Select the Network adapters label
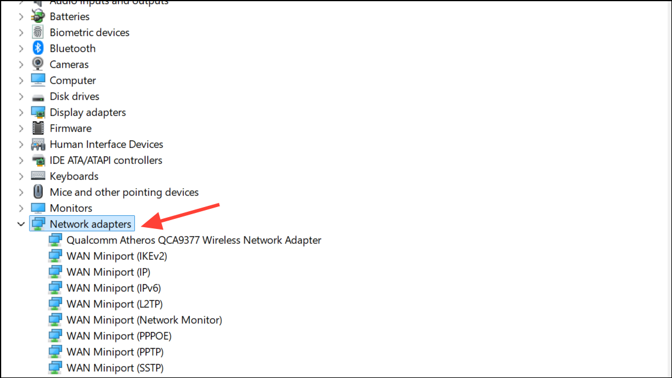The width and height of the screenshot is (672, 378). pos(91,224)
